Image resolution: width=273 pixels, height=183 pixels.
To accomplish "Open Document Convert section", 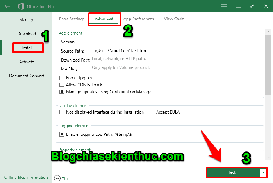I will click(27, 76).
